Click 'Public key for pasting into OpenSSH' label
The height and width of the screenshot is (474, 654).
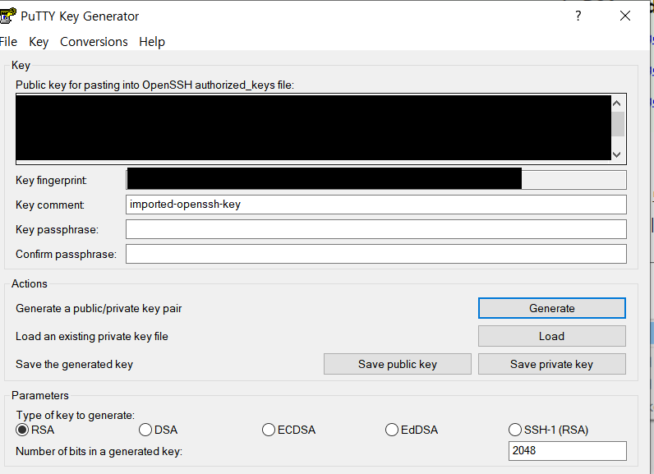(x=154, y=85)
